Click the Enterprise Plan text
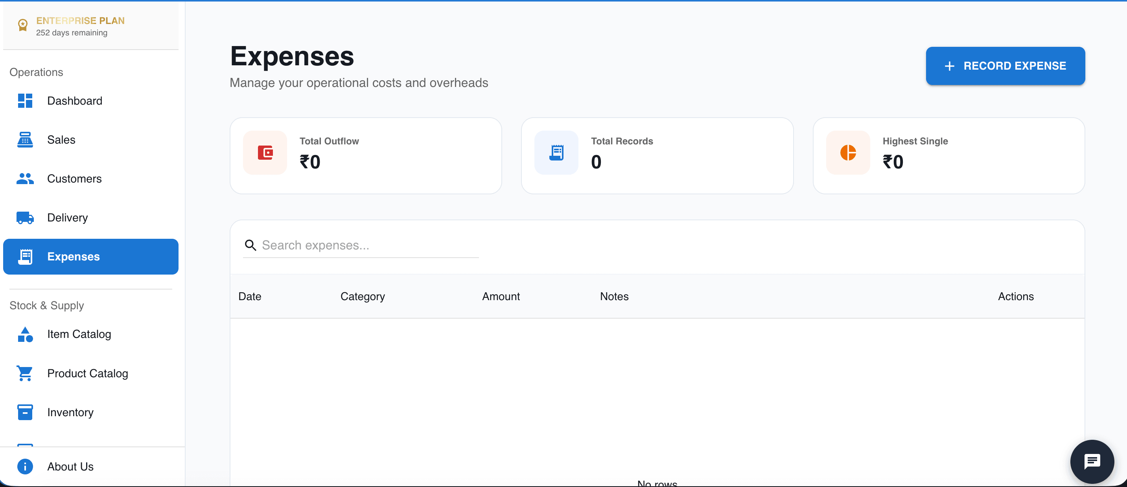1127x487 pixels. [x=81, y=20]
